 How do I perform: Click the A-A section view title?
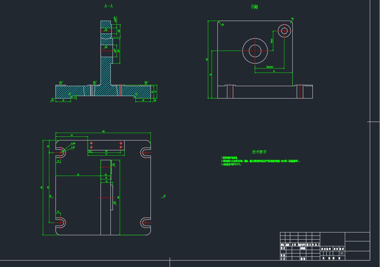click(x=109, y=6)
